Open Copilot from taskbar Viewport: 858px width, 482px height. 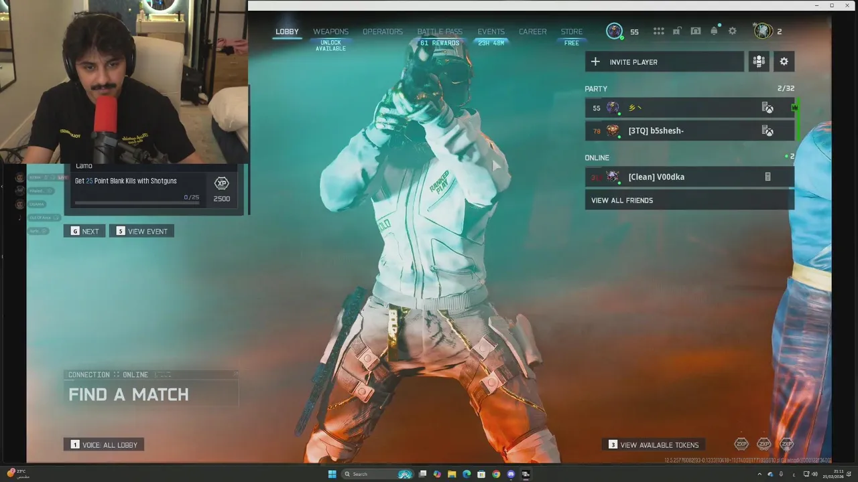437,474
